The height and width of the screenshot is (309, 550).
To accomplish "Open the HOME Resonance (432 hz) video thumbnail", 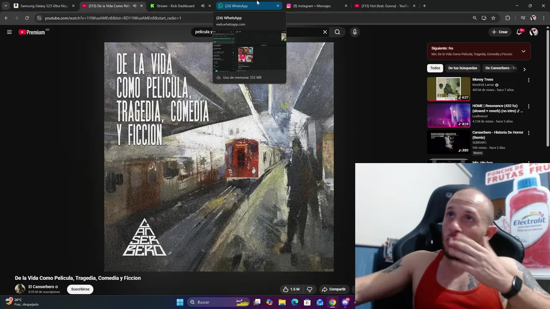I will [449, 115].
